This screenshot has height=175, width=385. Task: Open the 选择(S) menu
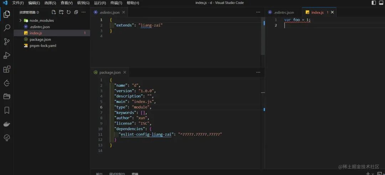click(x=50, y=3)
